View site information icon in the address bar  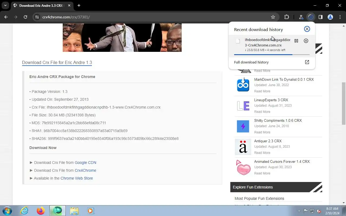[x=37, y=17]
